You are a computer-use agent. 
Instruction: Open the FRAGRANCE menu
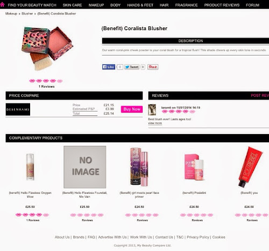(x=186, y=5)
